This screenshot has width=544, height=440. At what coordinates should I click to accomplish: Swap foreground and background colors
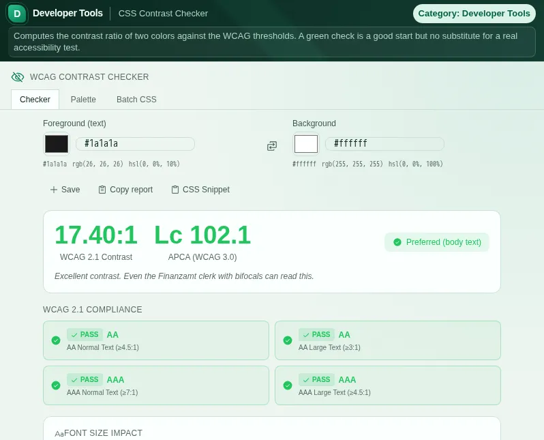coord(272,146)
